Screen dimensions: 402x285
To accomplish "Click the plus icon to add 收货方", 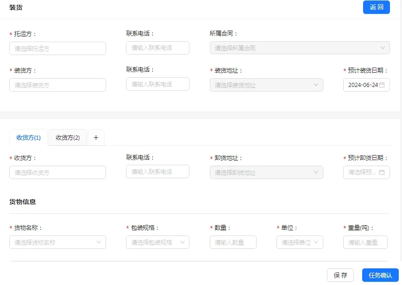I will click(96, 137).
